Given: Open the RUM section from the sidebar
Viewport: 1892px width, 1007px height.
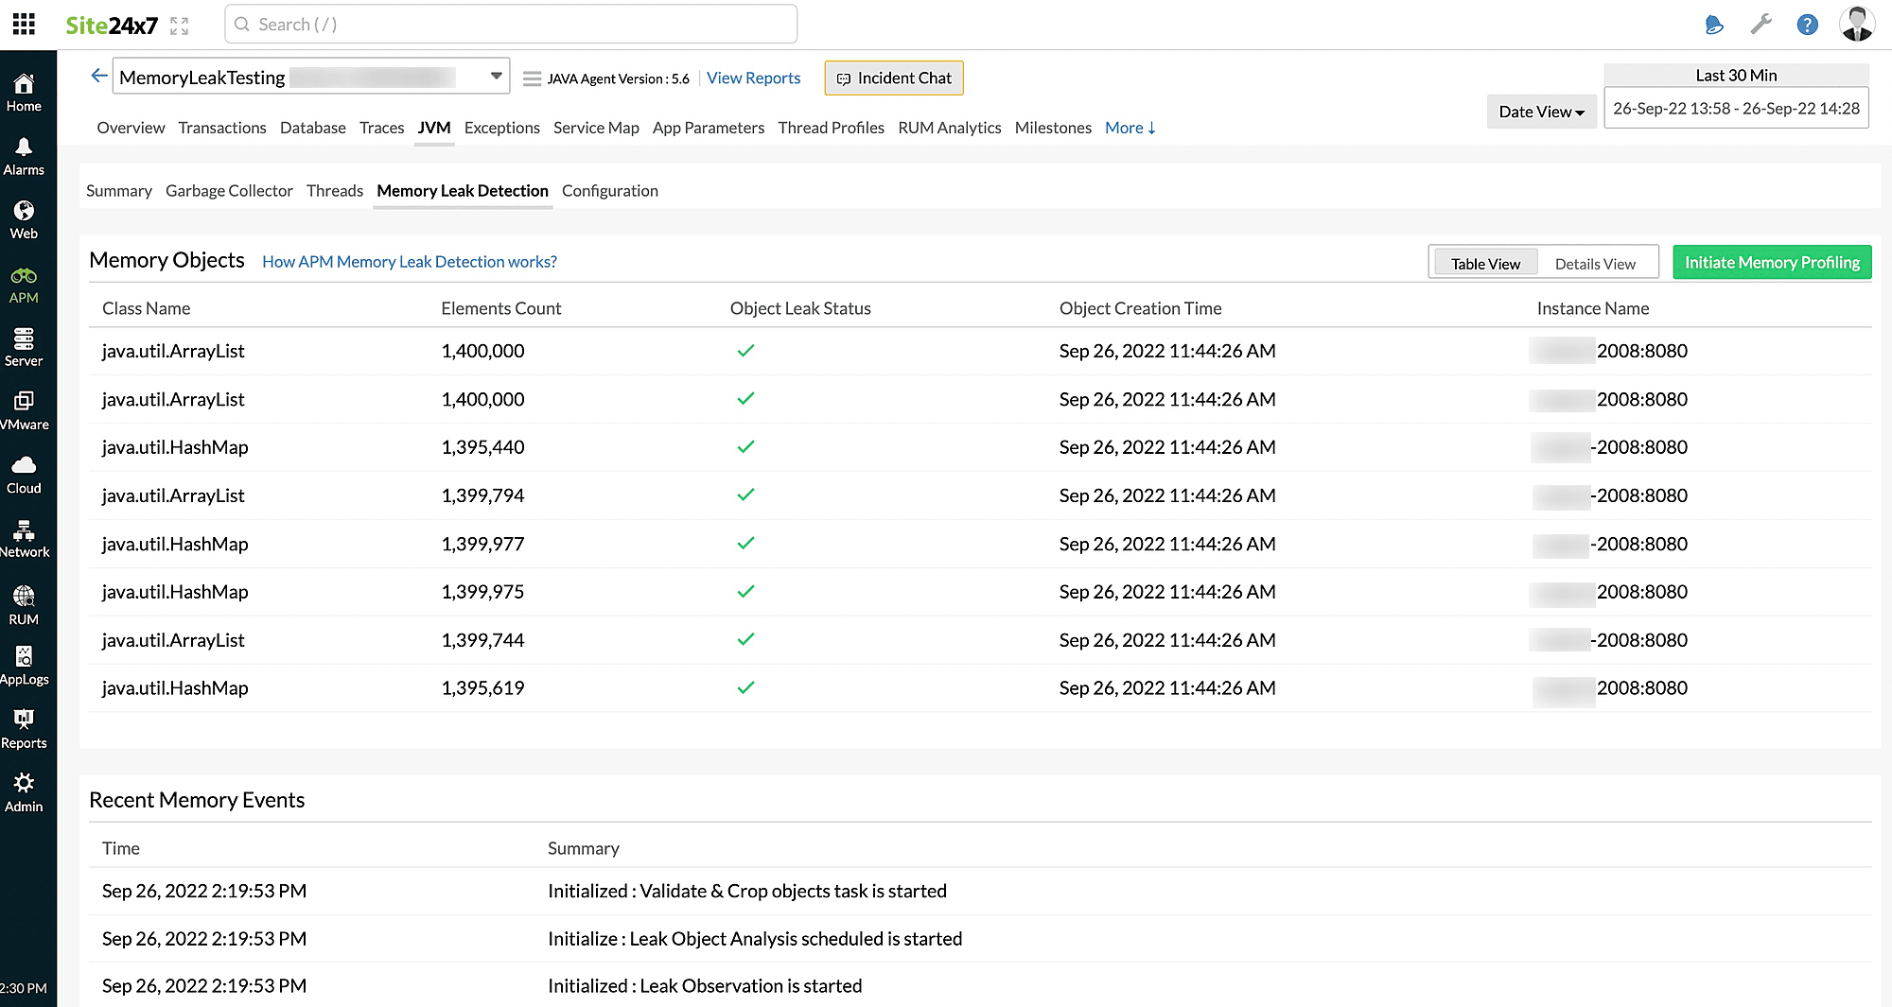Looking at the screenshot, I should pos(24,600).
